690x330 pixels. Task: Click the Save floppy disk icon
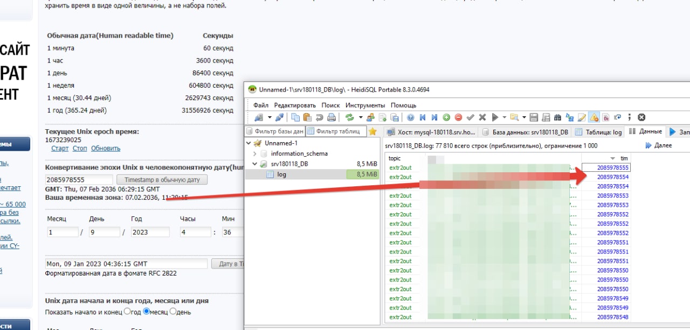click(x=533, y=117)
